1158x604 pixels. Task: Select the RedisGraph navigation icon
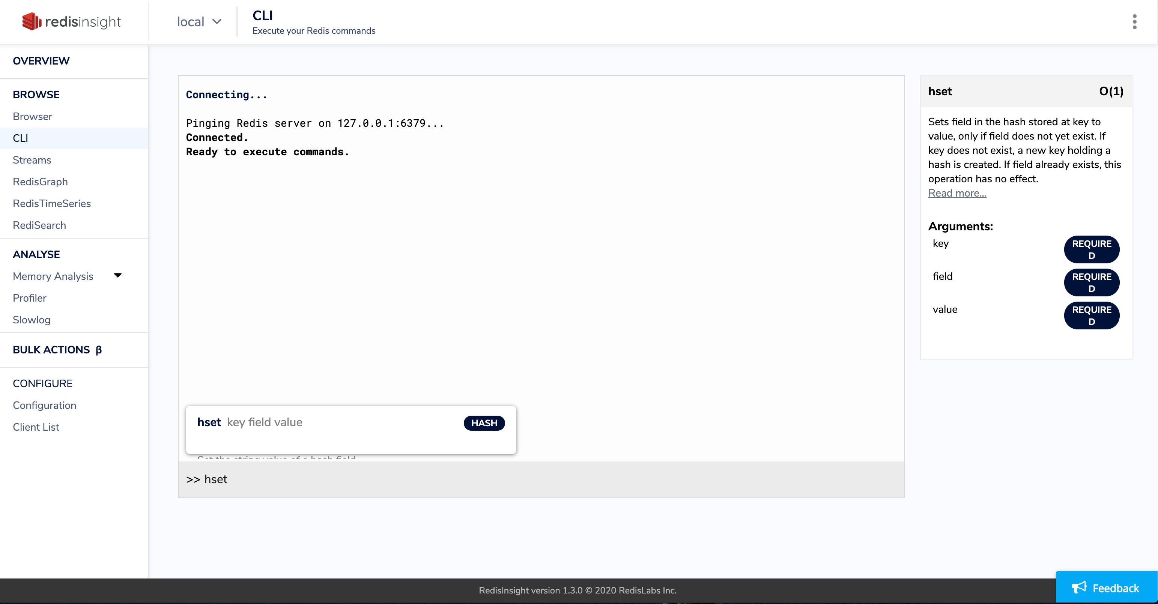point(40,182)
